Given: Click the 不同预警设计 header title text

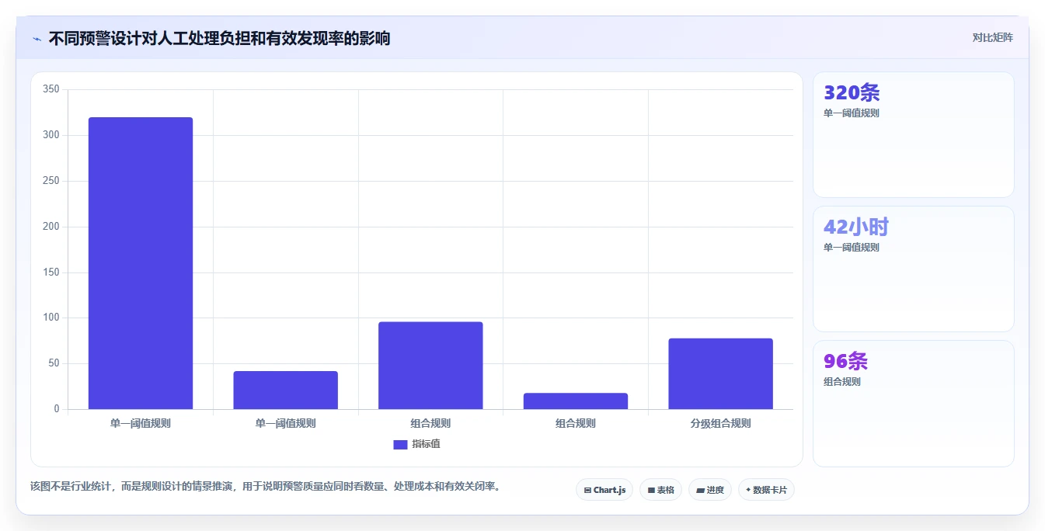Looking at the screenshot, I should pyautogui.click(x=219, y=38).
